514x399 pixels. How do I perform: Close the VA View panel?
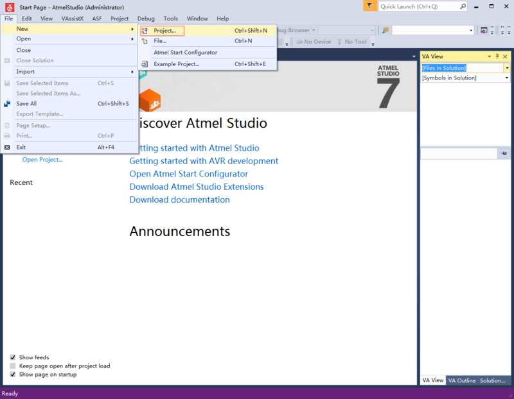click(x=505, y=56)
